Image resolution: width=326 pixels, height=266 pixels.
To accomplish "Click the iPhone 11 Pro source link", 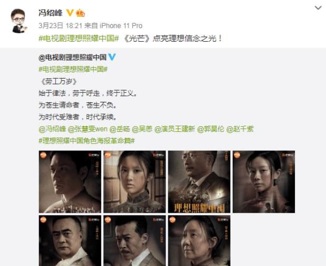I will tap(121, 25).
